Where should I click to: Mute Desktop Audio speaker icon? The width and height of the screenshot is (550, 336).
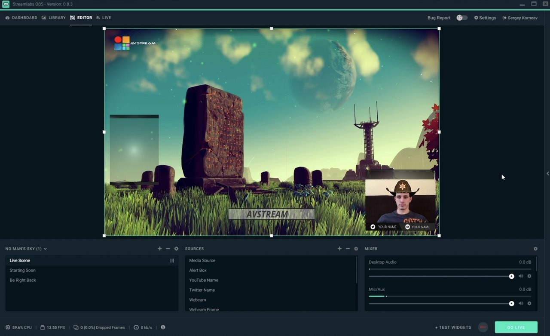click(521, 276)
